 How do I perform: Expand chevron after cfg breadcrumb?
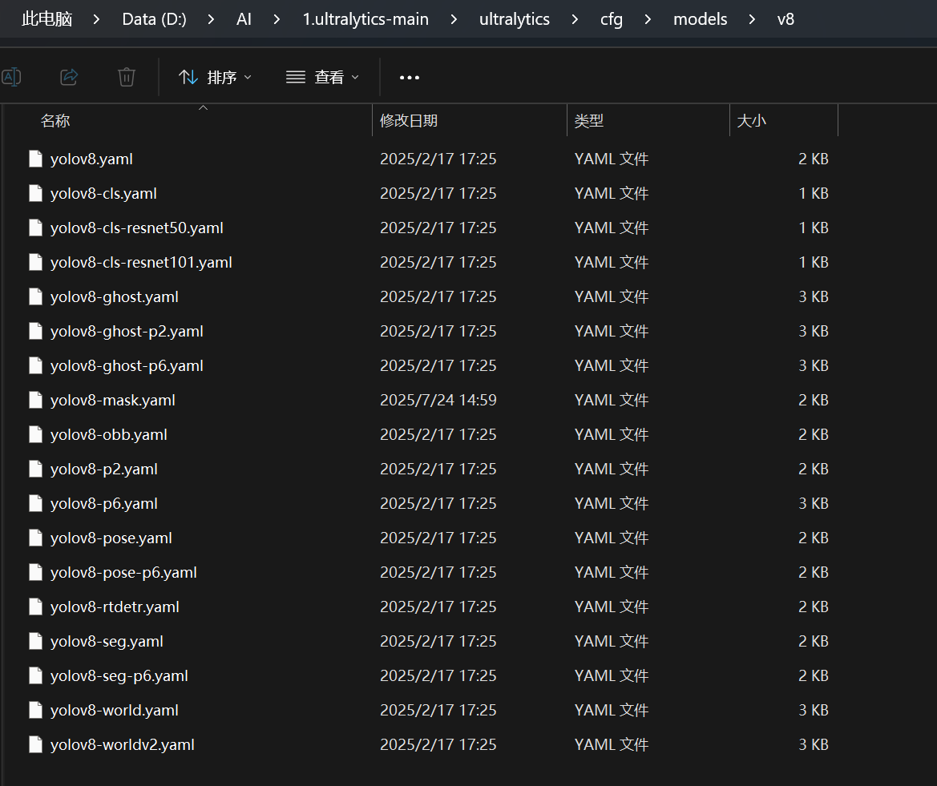pos(648,19)
